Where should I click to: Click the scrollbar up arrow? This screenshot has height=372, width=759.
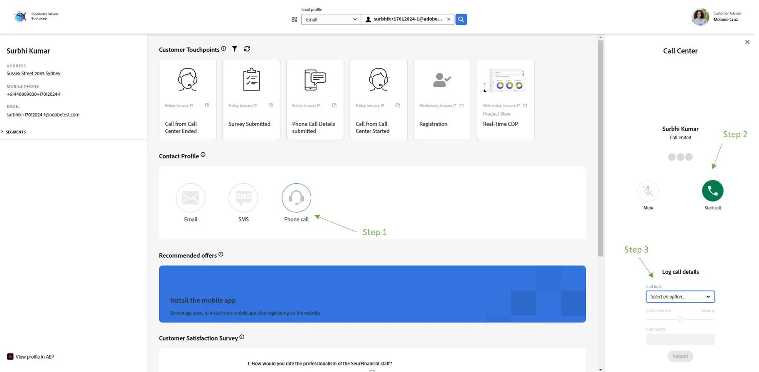click(x=601, y=37)
